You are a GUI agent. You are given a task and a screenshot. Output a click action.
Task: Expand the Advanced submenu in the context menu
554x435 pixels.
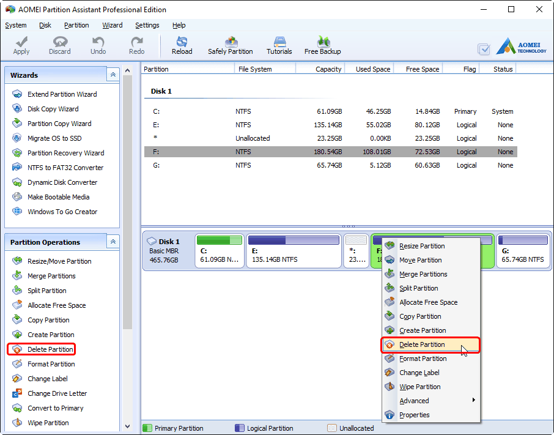414,401
